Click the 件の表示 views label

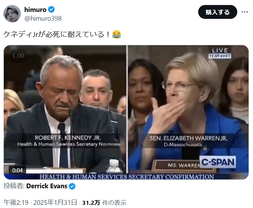[114, 202]
